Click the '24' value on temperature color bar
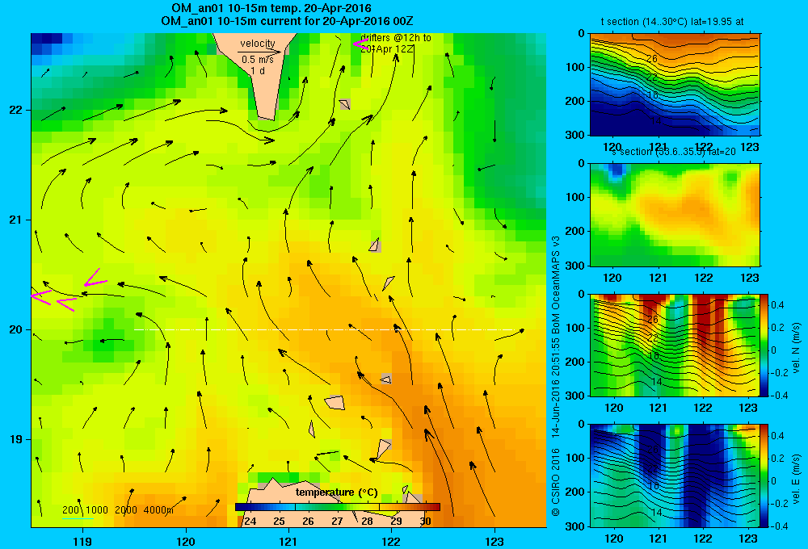Screen dimensions: 808x549 pyautogui.click(x=250, y=522)
